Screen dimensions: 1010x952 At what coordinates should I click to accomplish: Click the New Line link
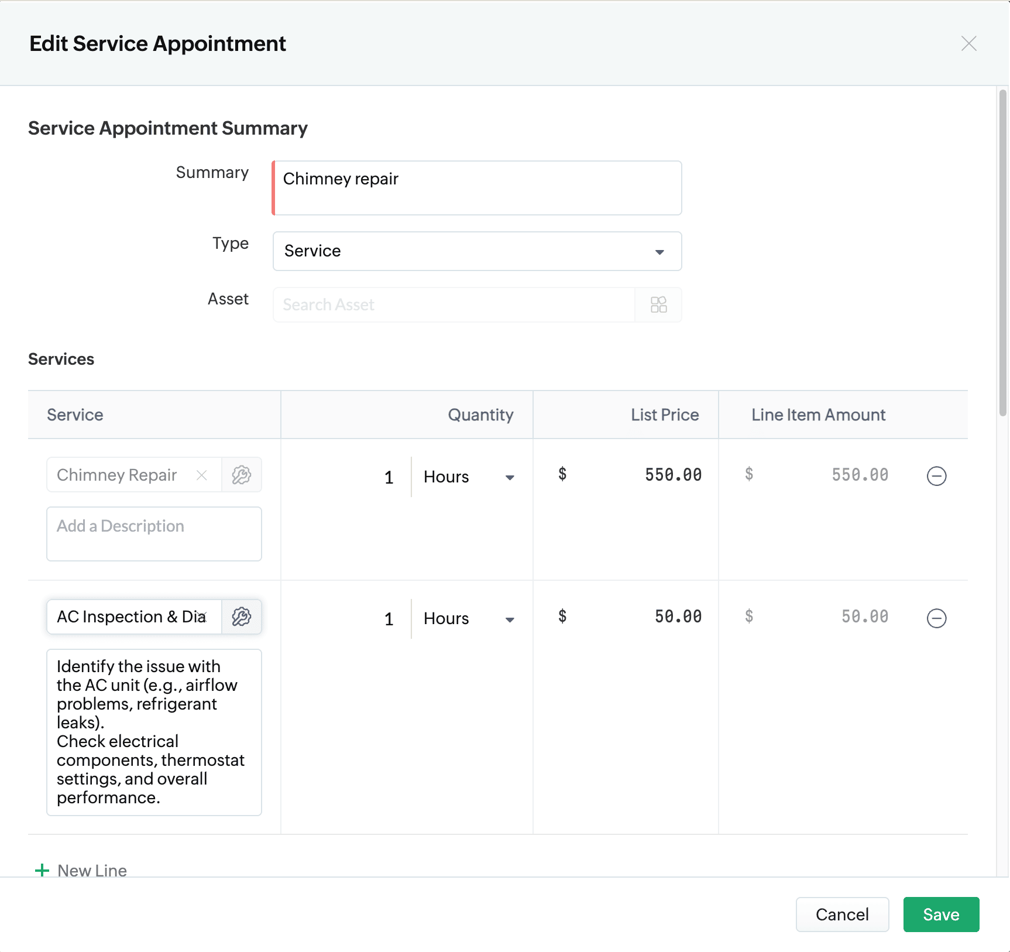(x=92, y=870)
